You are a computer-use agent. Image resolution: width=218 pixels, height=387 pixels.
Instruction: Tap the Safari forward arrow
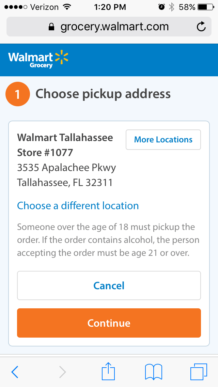[63, 372]
